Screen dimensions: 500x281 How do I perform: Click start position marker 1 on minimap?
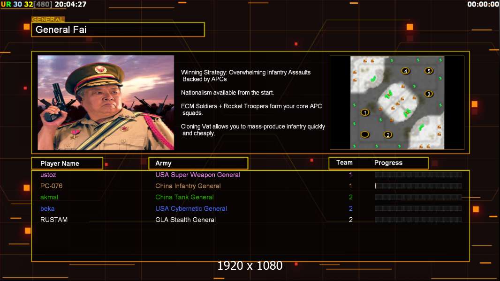pyautogui.click(x=365, y=112)
